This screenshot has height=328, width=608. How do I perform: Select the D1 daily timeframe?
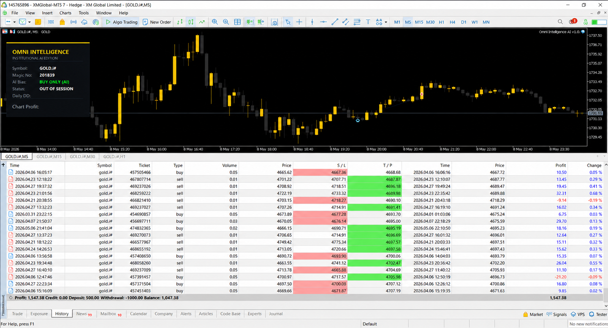[464, 22]
